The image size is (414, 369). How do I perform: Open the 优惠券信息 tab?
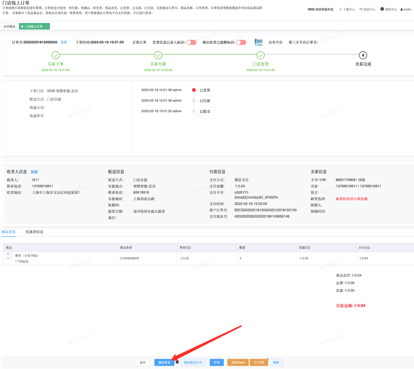coord(34,232)
